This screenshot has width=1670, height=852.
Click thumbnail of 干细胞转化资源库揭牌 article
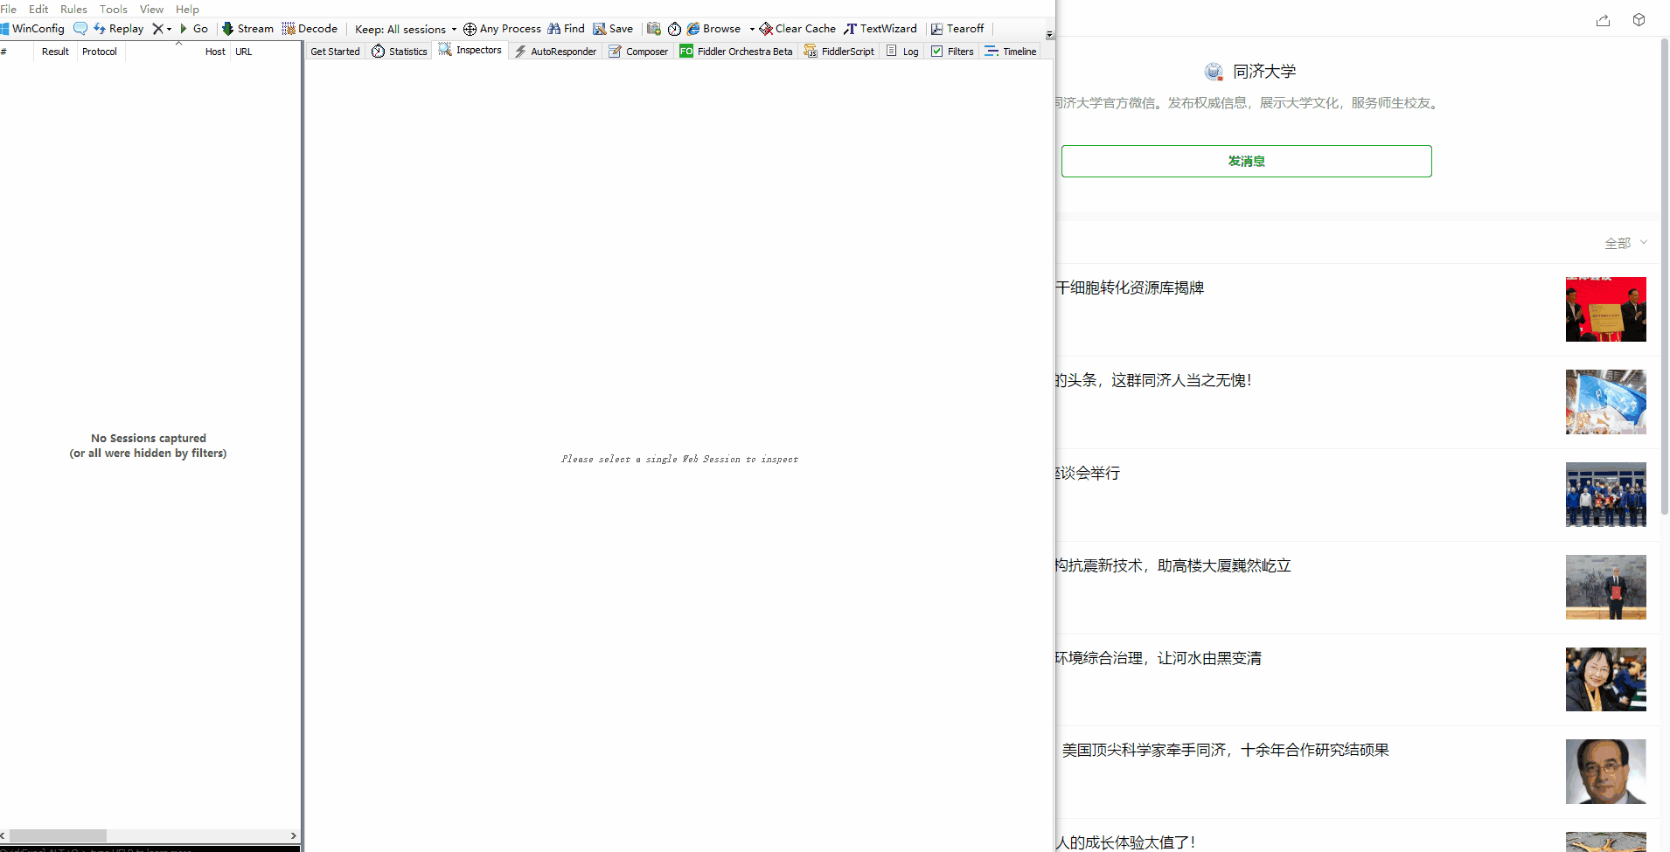tap(1605, 309)
